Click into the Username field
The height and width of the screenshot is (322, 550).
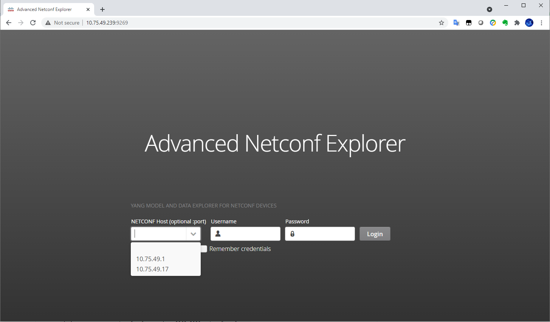click(x=250, y=234)
